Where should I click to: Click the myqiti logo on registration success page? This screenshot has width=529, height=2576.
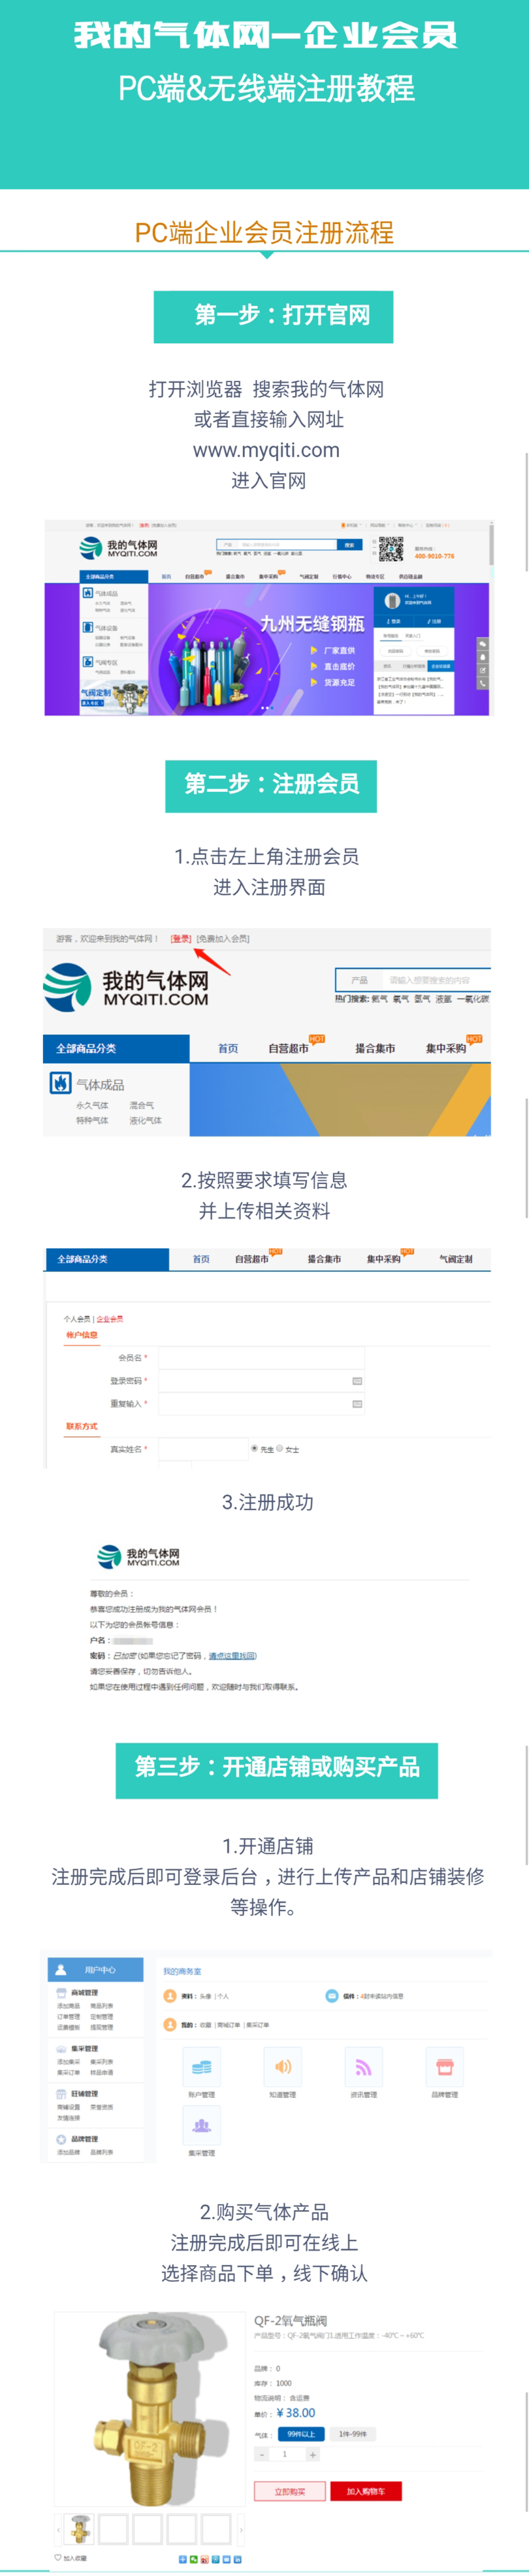click(x=138, y=1556)
